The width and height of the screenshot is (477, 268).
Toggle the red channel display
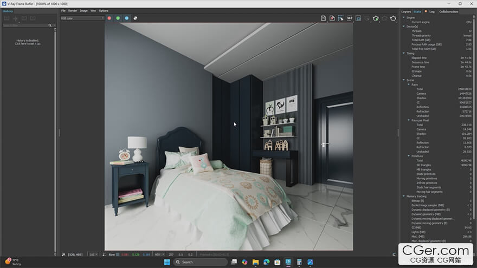tap(109, 18)
